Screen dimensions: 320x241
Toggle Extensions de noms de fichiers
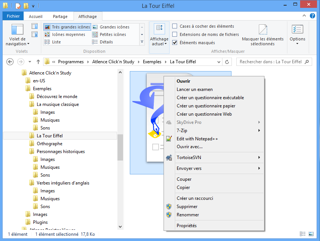tap(175, 34)
